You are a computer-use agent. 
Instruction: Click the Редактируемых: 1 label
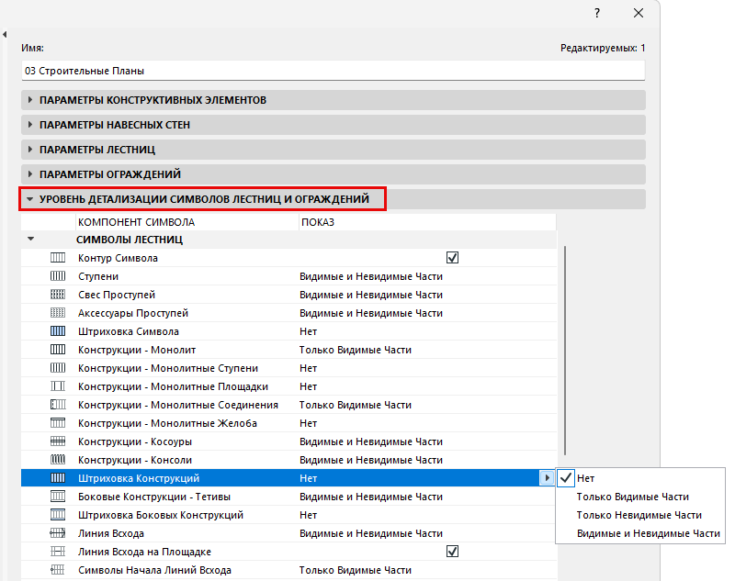click(603, 48)
